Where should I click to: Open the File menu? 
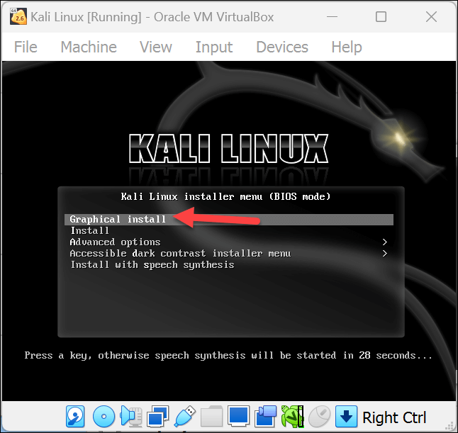tap(26, 47)
